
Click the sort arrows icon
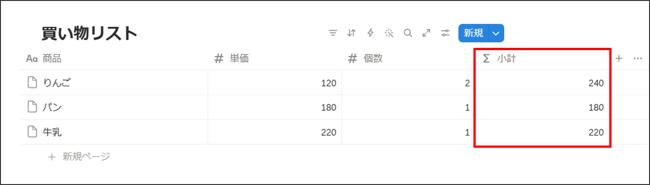click(352, 33)
